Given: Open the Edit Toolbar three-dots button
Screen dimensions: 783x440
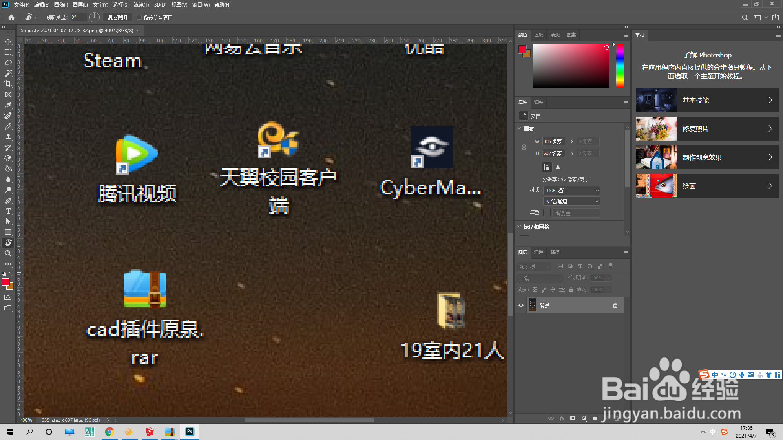Looking at the screenshot, I should click(x=8, y=264).
